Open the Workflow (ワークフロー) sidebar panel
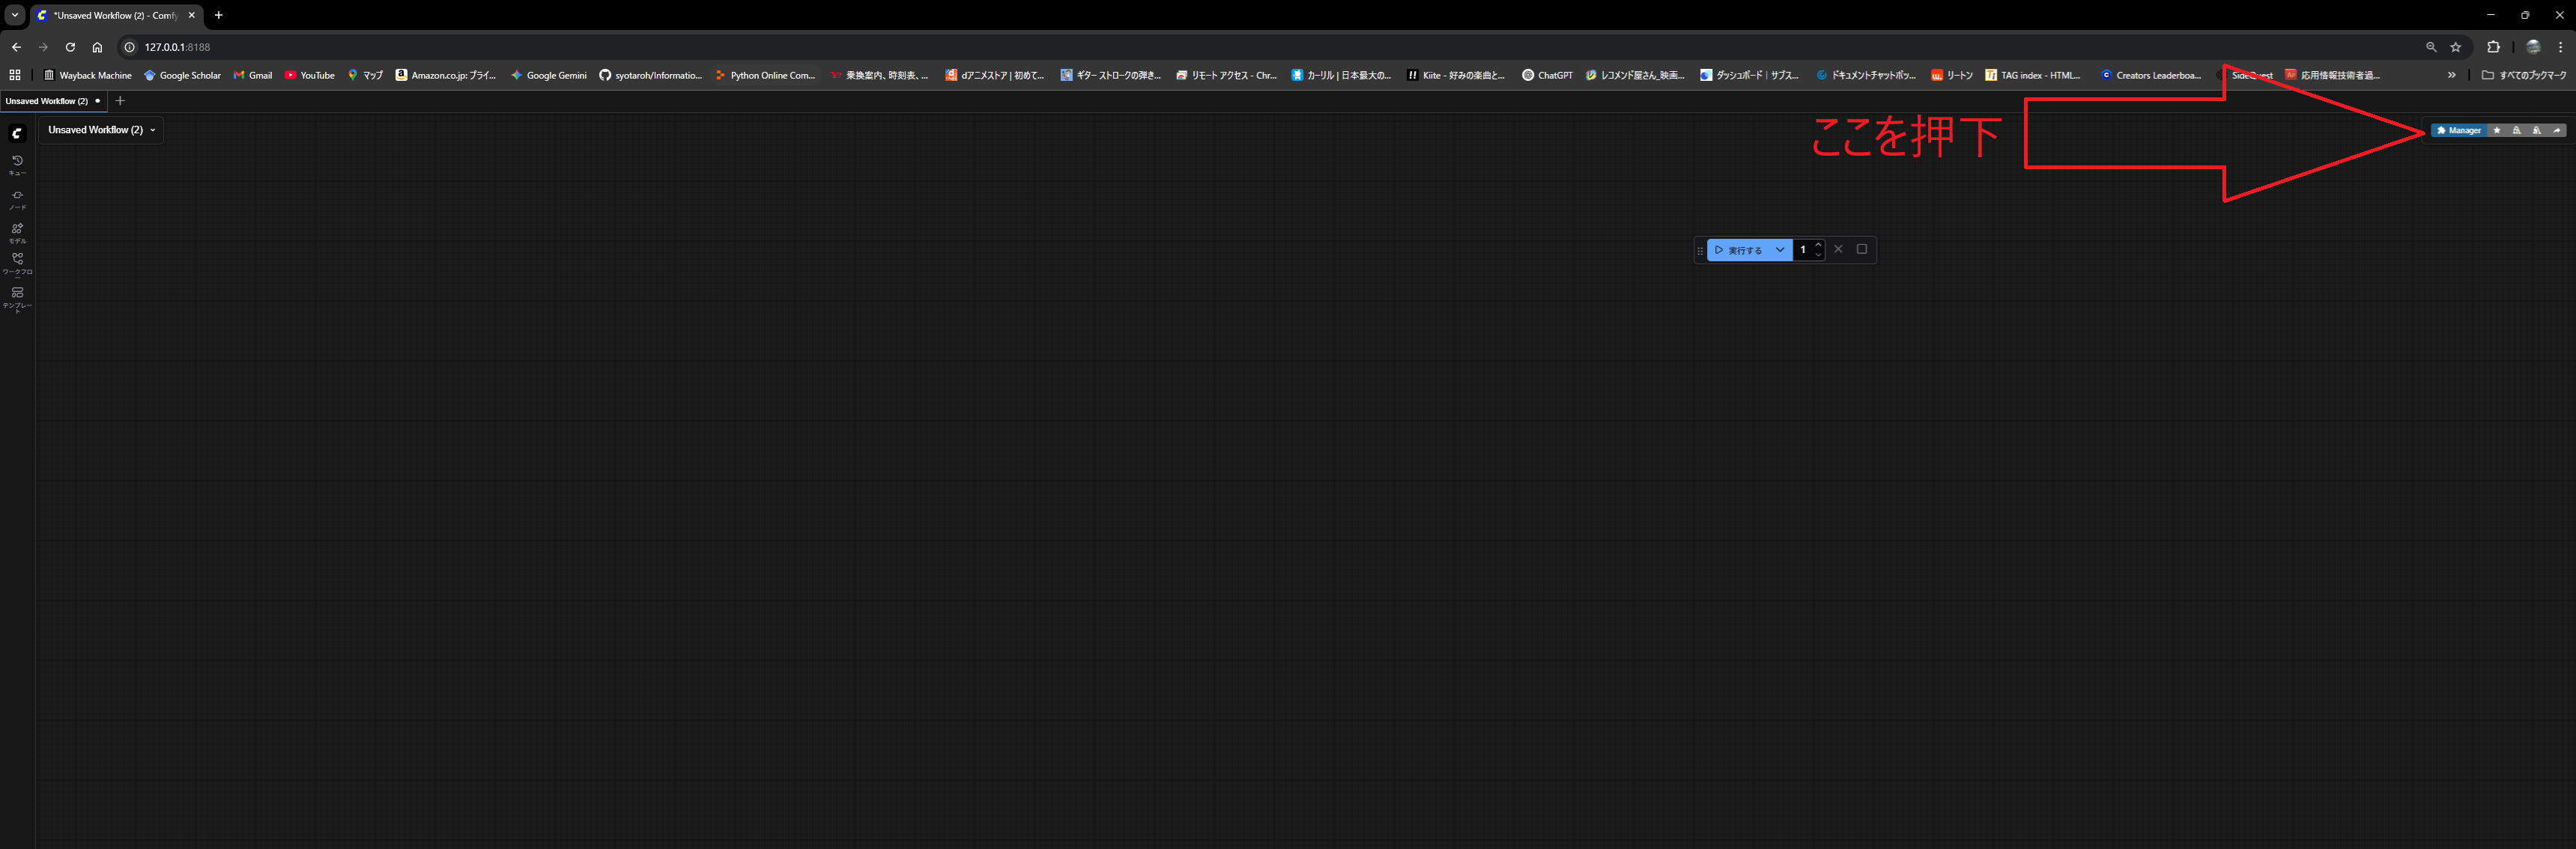Screen dimensions: 2576x849 click(17, 263)
